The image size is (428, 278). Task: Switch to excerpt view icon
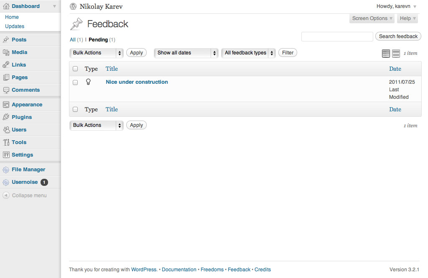pos(396,53)
